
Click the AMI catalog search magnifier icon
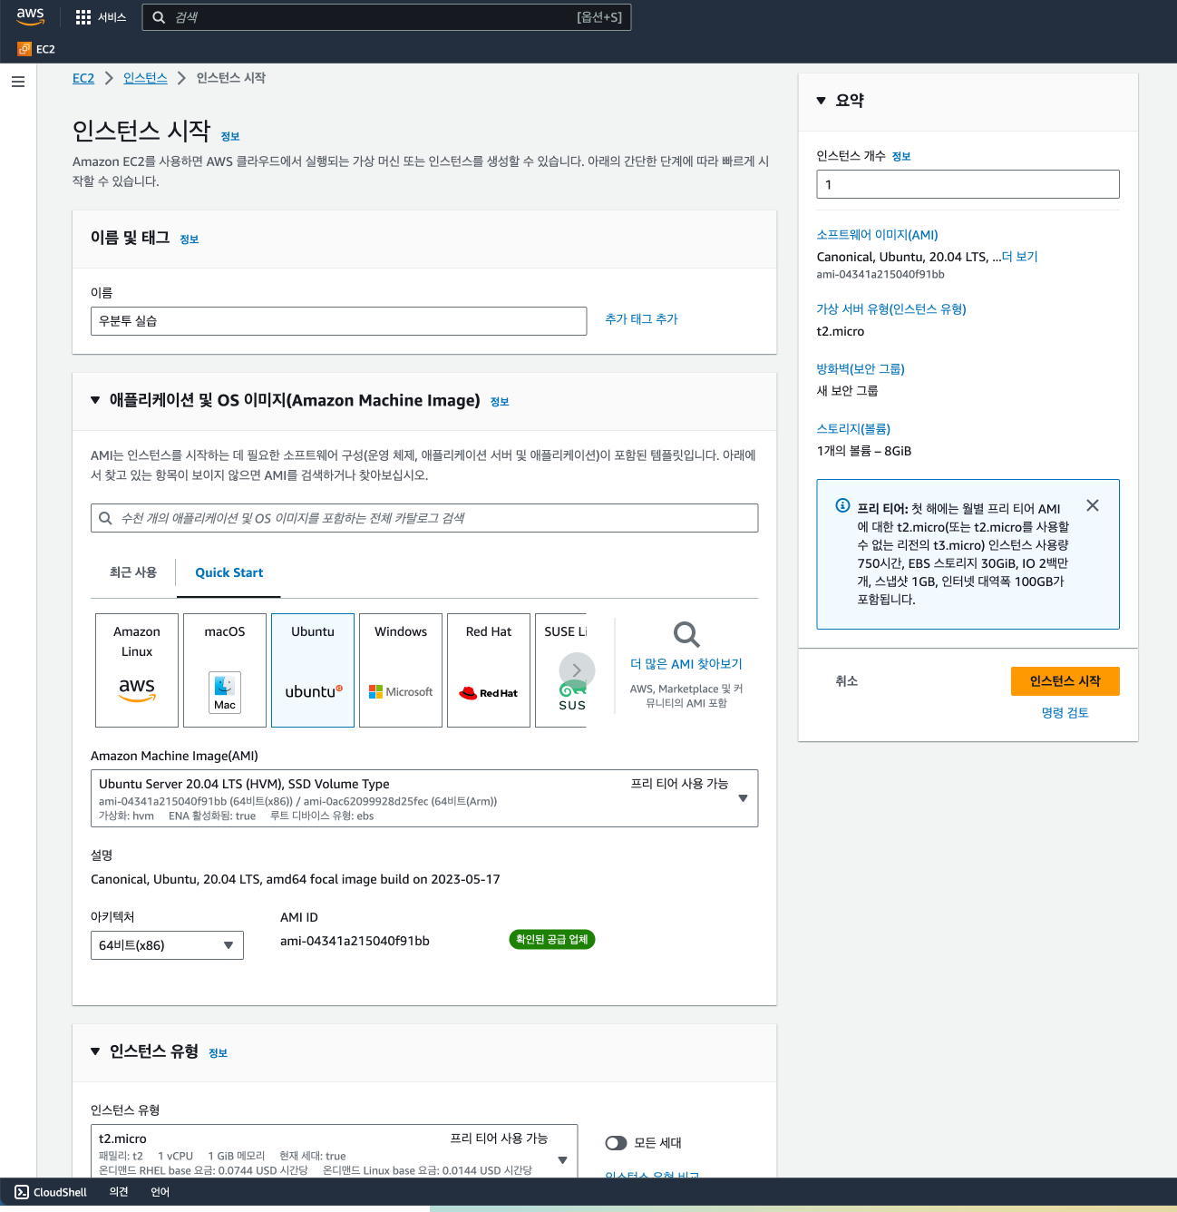(x=105, y=518)
